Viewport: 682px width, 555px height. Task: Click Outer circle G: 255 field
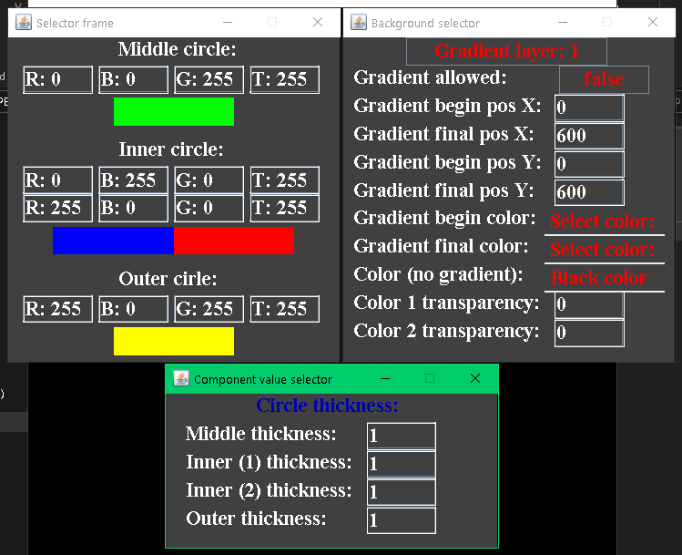point(209,309)
